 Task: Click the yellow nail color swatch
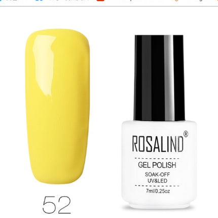(57, 106)
